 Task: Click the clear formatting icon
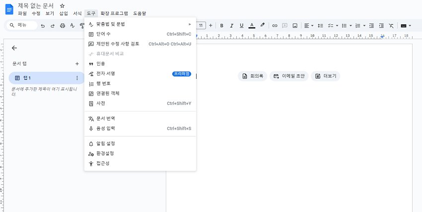391,25
